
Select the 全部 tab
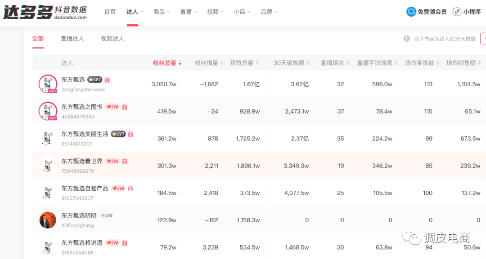tap(38, 39)
